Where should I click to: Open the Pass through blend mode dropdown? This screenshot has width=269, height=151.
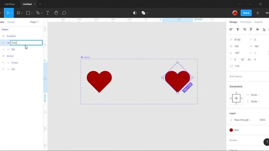click(243, 120)
